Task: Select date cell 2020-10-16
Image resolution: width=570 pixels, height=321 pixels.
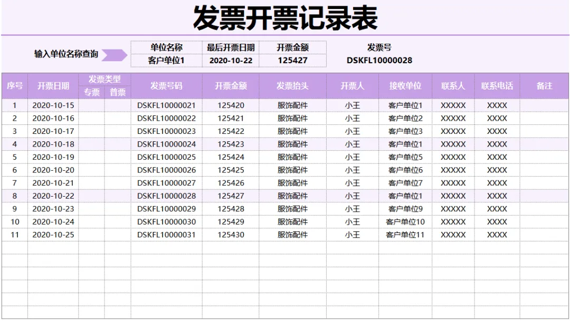Action: click(53, 119)
